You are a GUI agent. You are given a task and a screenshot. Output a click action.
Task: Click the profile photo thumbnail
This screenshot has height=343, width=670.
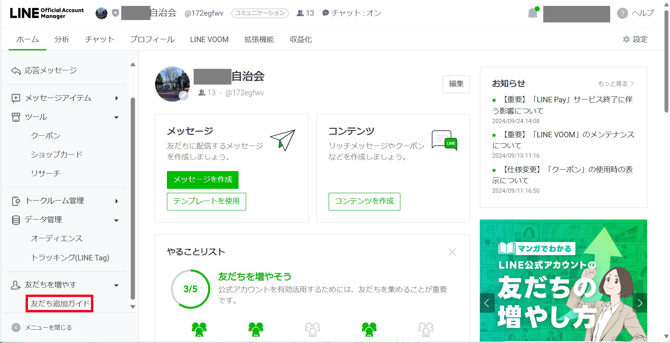(172, 84)
